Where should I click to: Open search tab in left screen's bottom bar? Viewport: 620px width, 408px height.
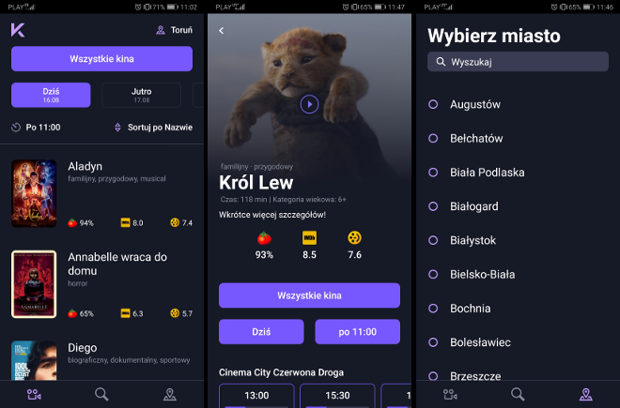(x=101, y=394)
